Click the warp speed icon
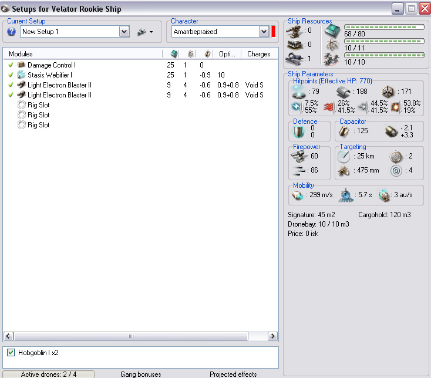Screen dimensions: 431x378 point(384,195)
